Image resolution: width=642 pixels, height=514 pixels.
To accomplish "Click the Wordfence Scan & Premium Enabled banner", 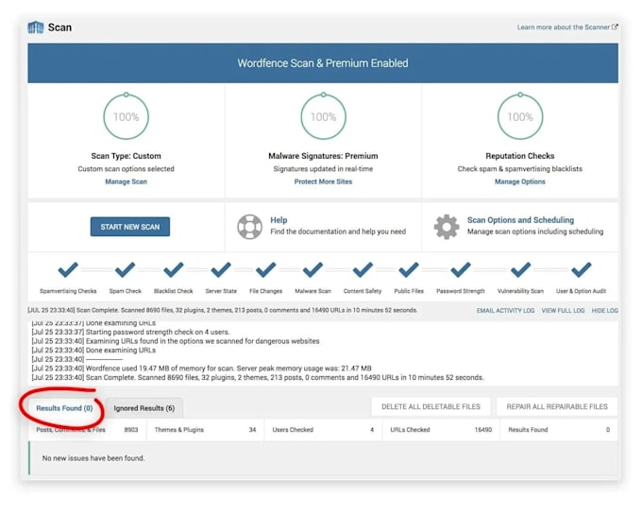I will (323, 63).
